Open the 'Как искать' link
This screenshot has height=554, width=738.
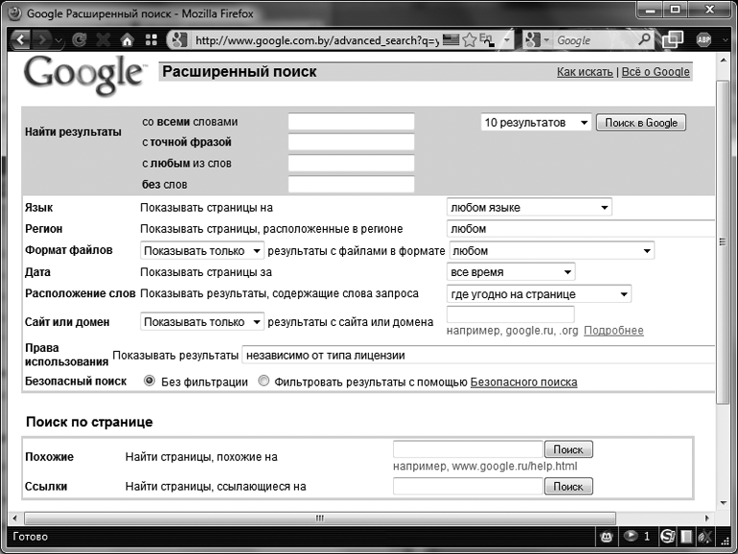[586, 72]
